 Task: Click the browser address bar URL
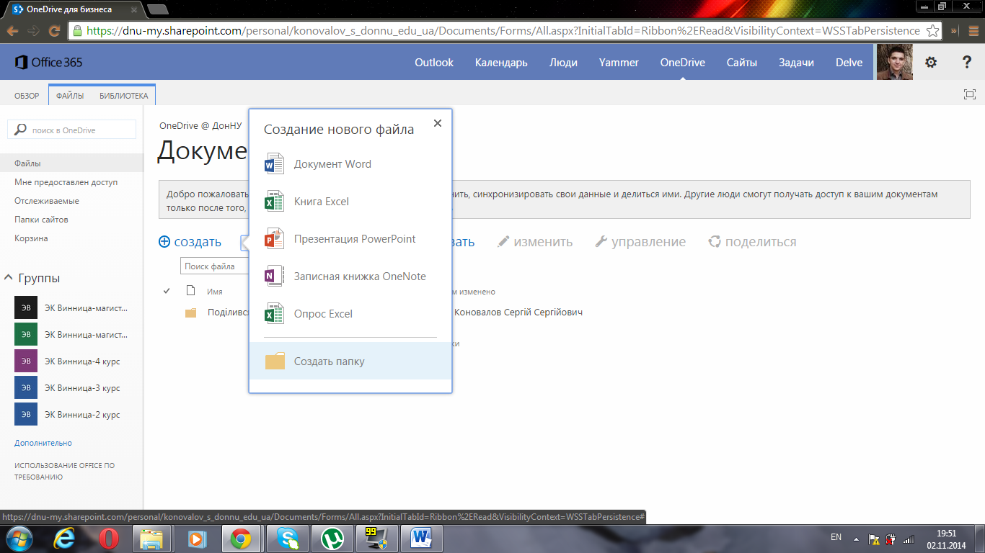(x=503, y=31)
